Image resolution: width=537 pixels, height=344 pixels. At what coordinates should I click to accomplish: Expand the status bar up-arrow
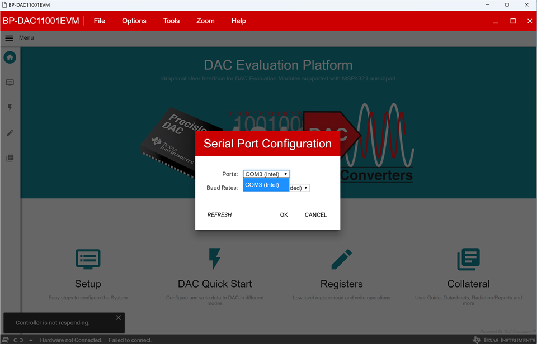click(x=31, y=340)
